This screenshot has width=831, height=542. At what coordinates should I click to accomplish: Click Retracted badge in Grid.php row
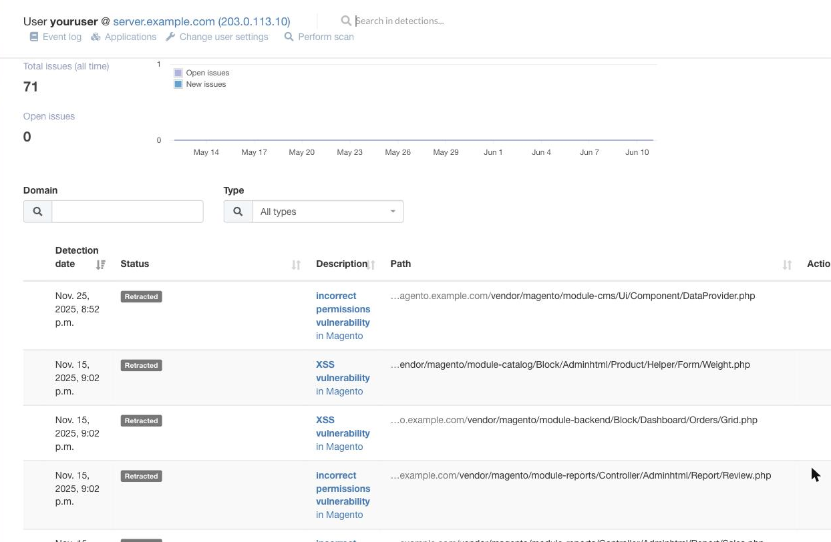[x=141, y=421]
